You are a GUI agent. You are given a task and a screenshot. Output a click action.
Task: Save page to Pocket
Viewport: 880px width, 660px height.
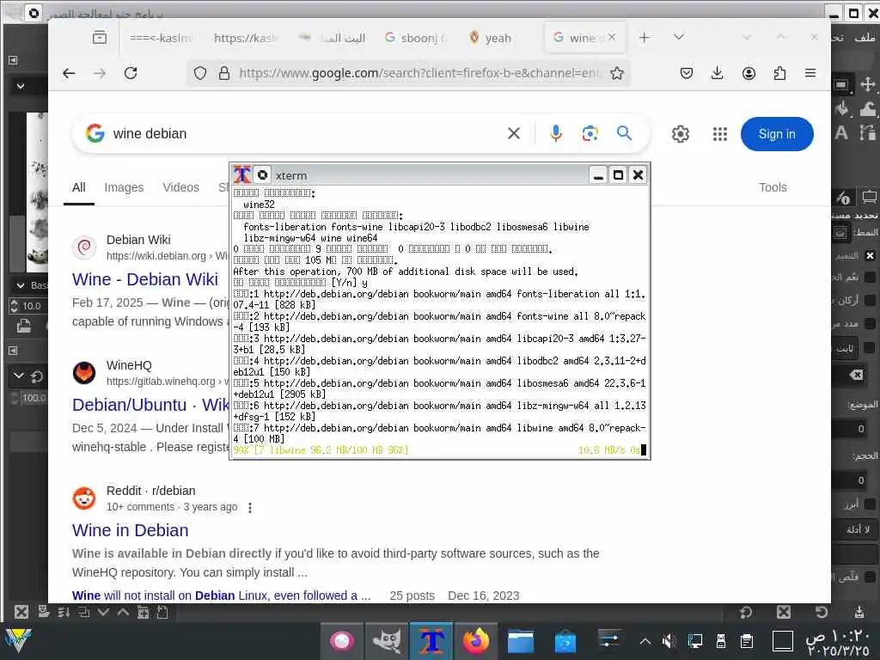tap(687, 73)
